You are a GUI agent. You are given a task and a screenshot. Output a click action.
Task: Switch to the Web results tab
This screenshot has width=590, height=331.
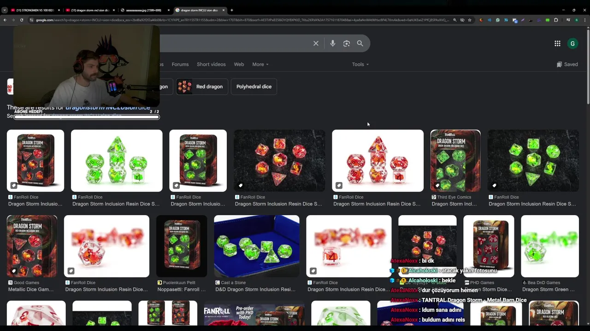(239, 64)
